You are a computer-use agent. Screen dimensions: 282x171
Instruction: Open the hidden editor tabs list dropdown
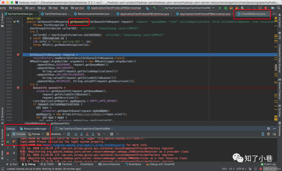point(274,14)
